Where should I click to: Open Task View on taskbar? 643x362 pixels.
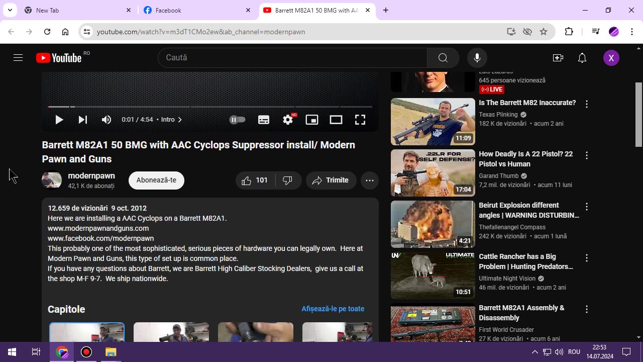click(x=36, y=352)
